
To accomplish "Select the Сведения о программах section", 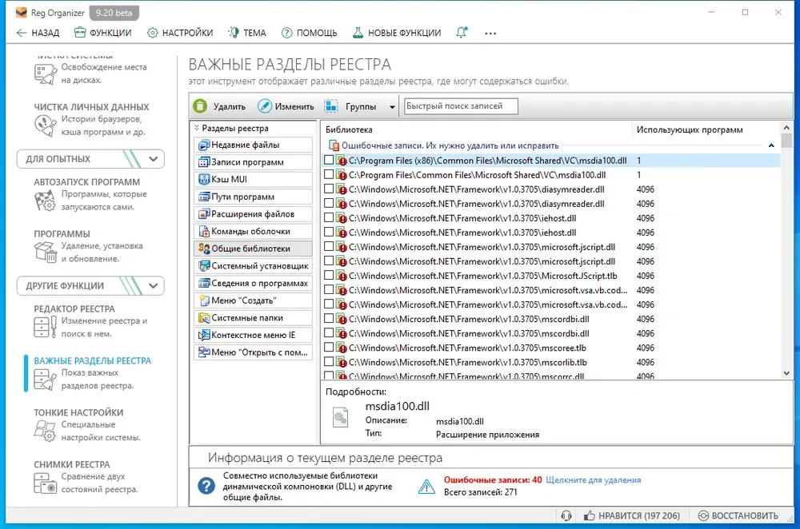I will pos(254,284).
